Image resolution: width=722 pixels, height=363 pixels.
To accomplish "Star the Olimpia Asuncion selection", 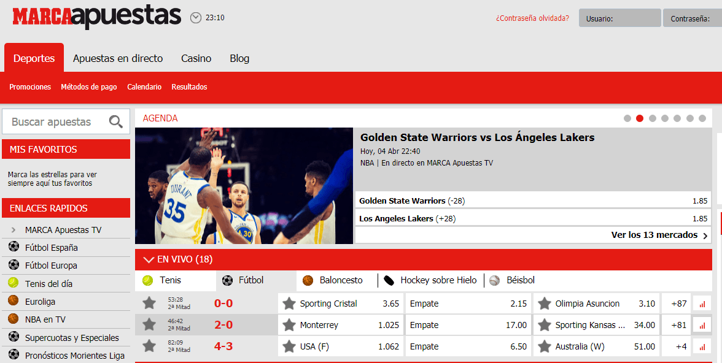I will pyautogui.click(x=545, y=304).
